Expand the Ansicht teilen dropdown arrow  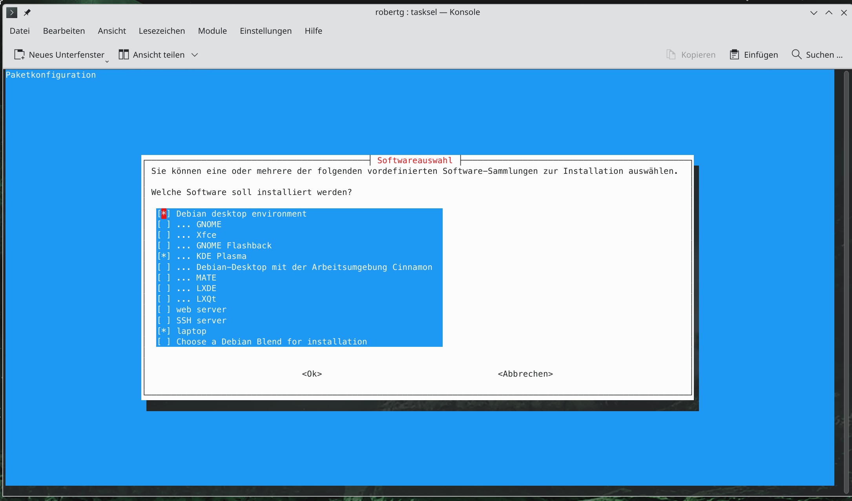[195, 55]
